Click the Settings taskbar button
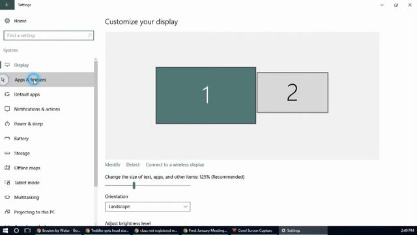This screenshot has height=235, width=417. [x=302, y=230]
